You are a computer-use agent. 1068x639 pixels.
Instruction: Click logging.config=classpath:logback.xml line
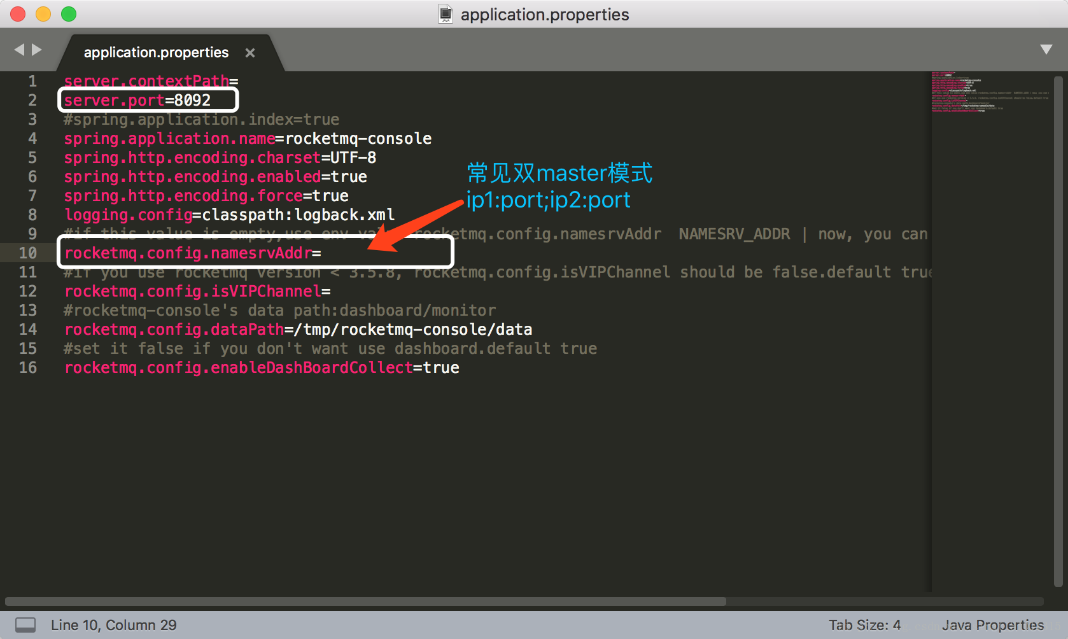click(230, 215)
